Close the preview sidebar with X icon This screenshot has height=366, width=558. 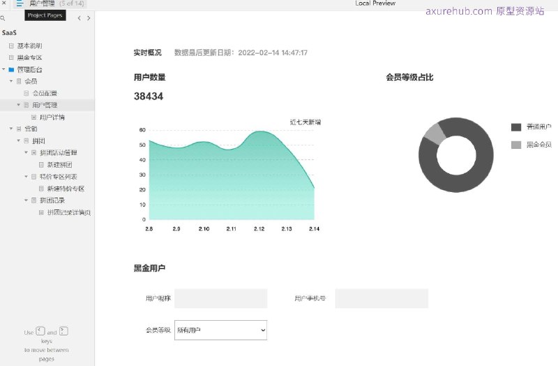[4, 3]
